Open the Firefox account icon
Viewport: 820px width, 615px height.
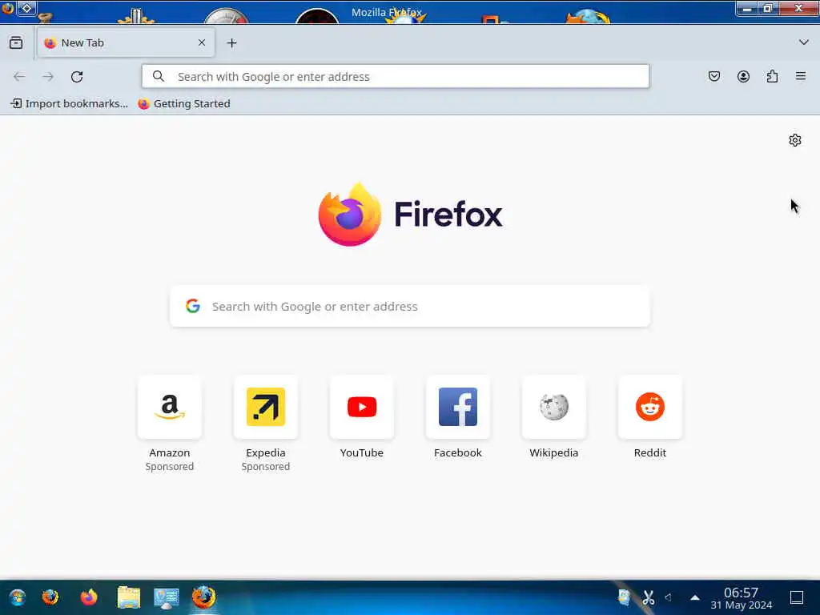coord(743,76)
